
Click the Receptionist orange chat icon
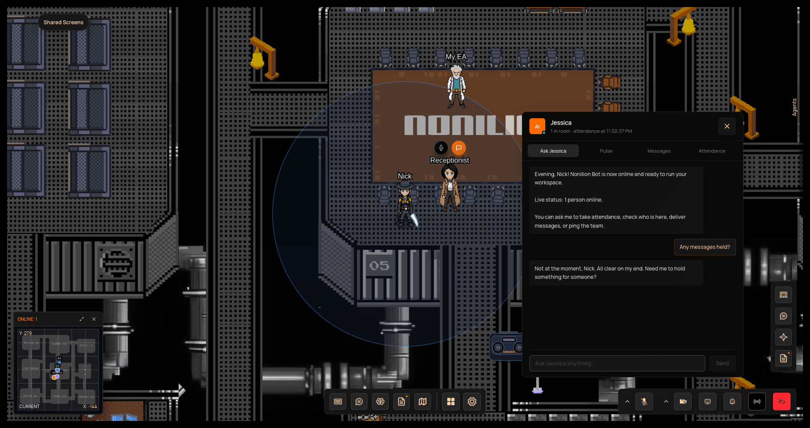459,148
